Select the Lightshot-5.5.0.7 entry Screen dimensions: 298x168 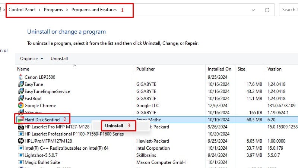41,155
